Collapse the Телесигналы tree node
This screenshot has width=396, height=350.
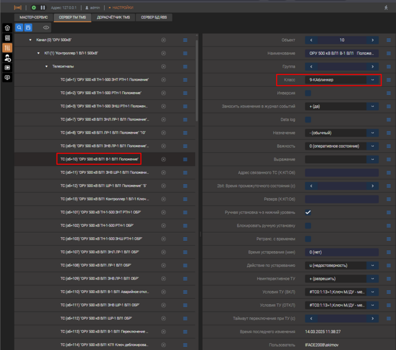tap(47, 66)
